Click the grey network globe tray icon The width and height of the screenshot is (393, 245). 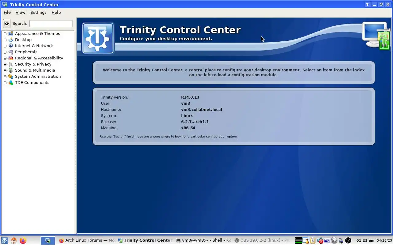coord(334,240)
